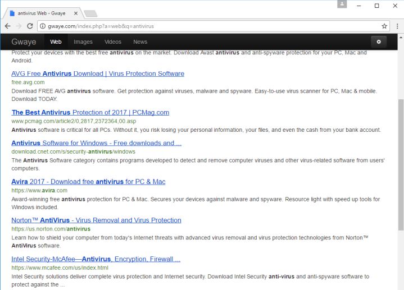Click the www.pcmag.com article URL text
Viewport: 404px width, 290px height.
[74, 121]
